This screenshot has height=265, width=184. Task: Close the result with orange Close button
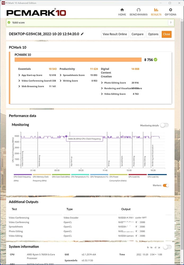tap(167, 34)
